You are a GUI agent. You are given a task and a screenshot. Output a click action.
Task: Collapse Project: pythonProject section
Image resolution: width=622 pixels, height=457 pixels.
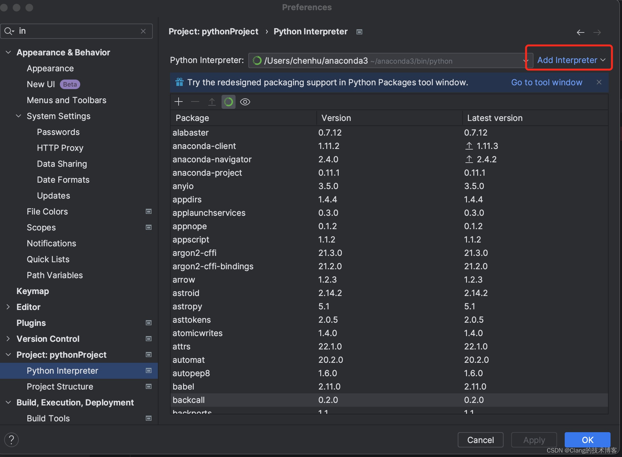[9, 355]
